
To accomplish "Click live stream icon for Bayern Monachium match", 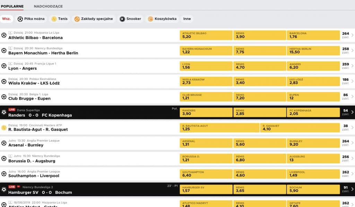I will 10,48.
